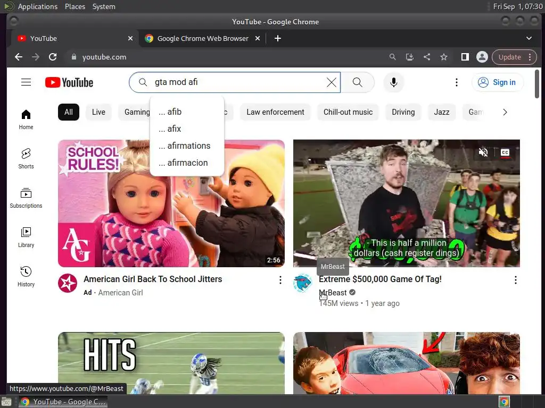Click the YouTube taskbar window button
The image size is (545, 408).
(63, 402)
